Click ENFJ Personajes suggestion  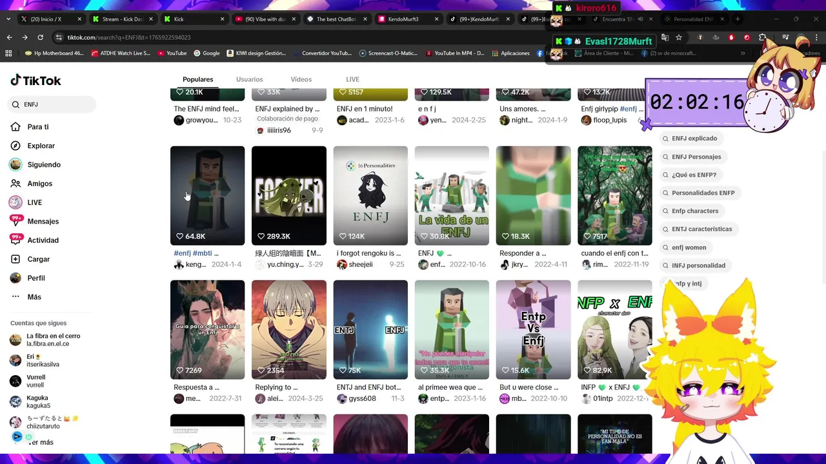tap(692, 157)
